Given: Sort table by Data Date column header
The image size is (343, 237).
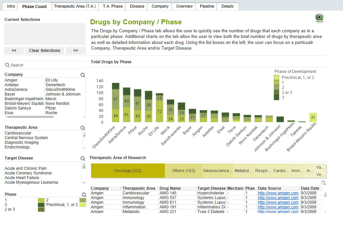Looking at the screenshot, I should 311,188.
